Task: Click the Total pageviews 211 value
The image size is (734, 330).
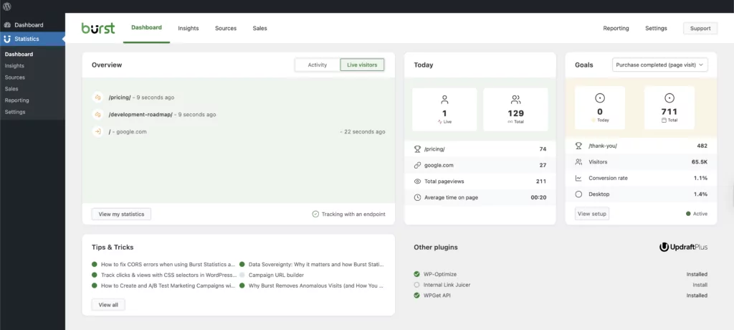Action: click(x=541, y=181)
